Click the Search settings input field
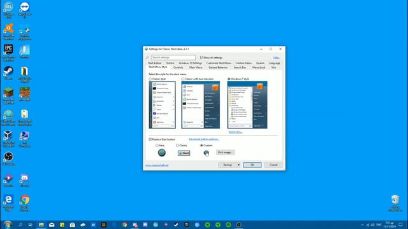 [173, 57]
